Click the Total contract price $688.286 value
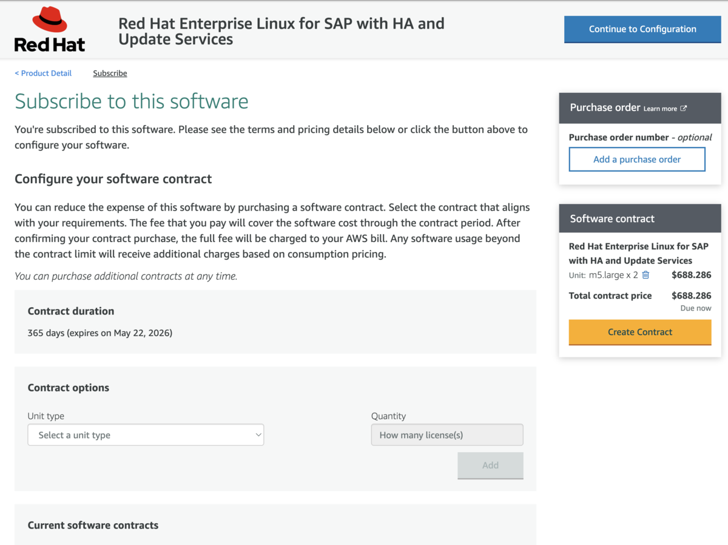The image size is (728, 545). coord(692,296)
